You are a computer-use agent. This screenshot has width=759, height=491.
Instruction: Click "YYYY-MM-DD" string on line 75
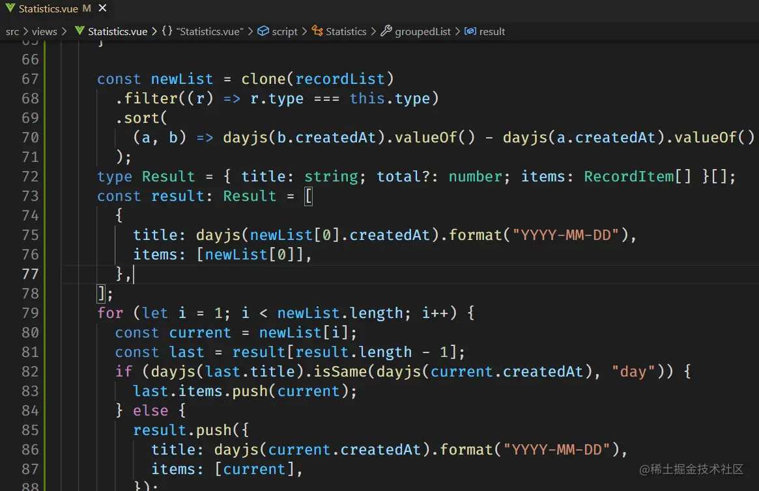[566, 235]
